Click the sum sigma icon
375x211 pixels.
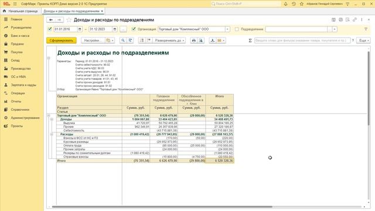(x=250, y=40)
